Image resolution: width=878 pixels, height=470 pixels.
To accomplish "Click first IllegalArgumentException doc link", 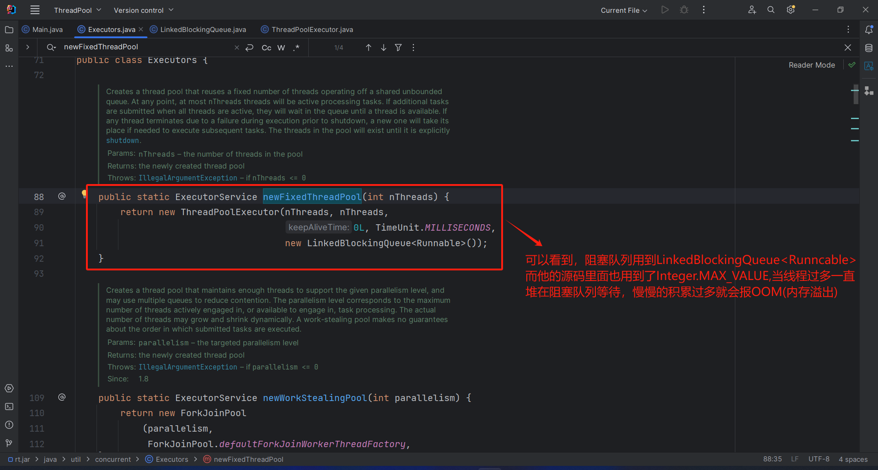I will (188, 178).
